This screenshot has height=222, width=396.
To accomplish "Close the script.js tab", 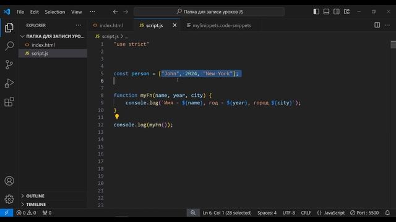I will click(x=174, y=25).
